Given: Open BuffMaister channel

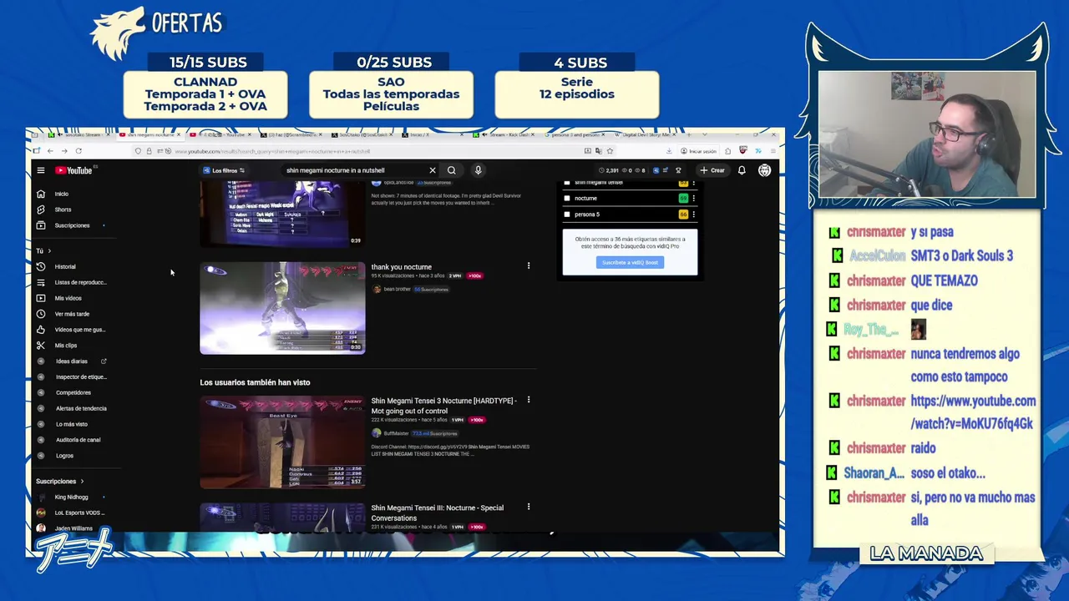Looking at the screenshot, I should click(396, 433).
